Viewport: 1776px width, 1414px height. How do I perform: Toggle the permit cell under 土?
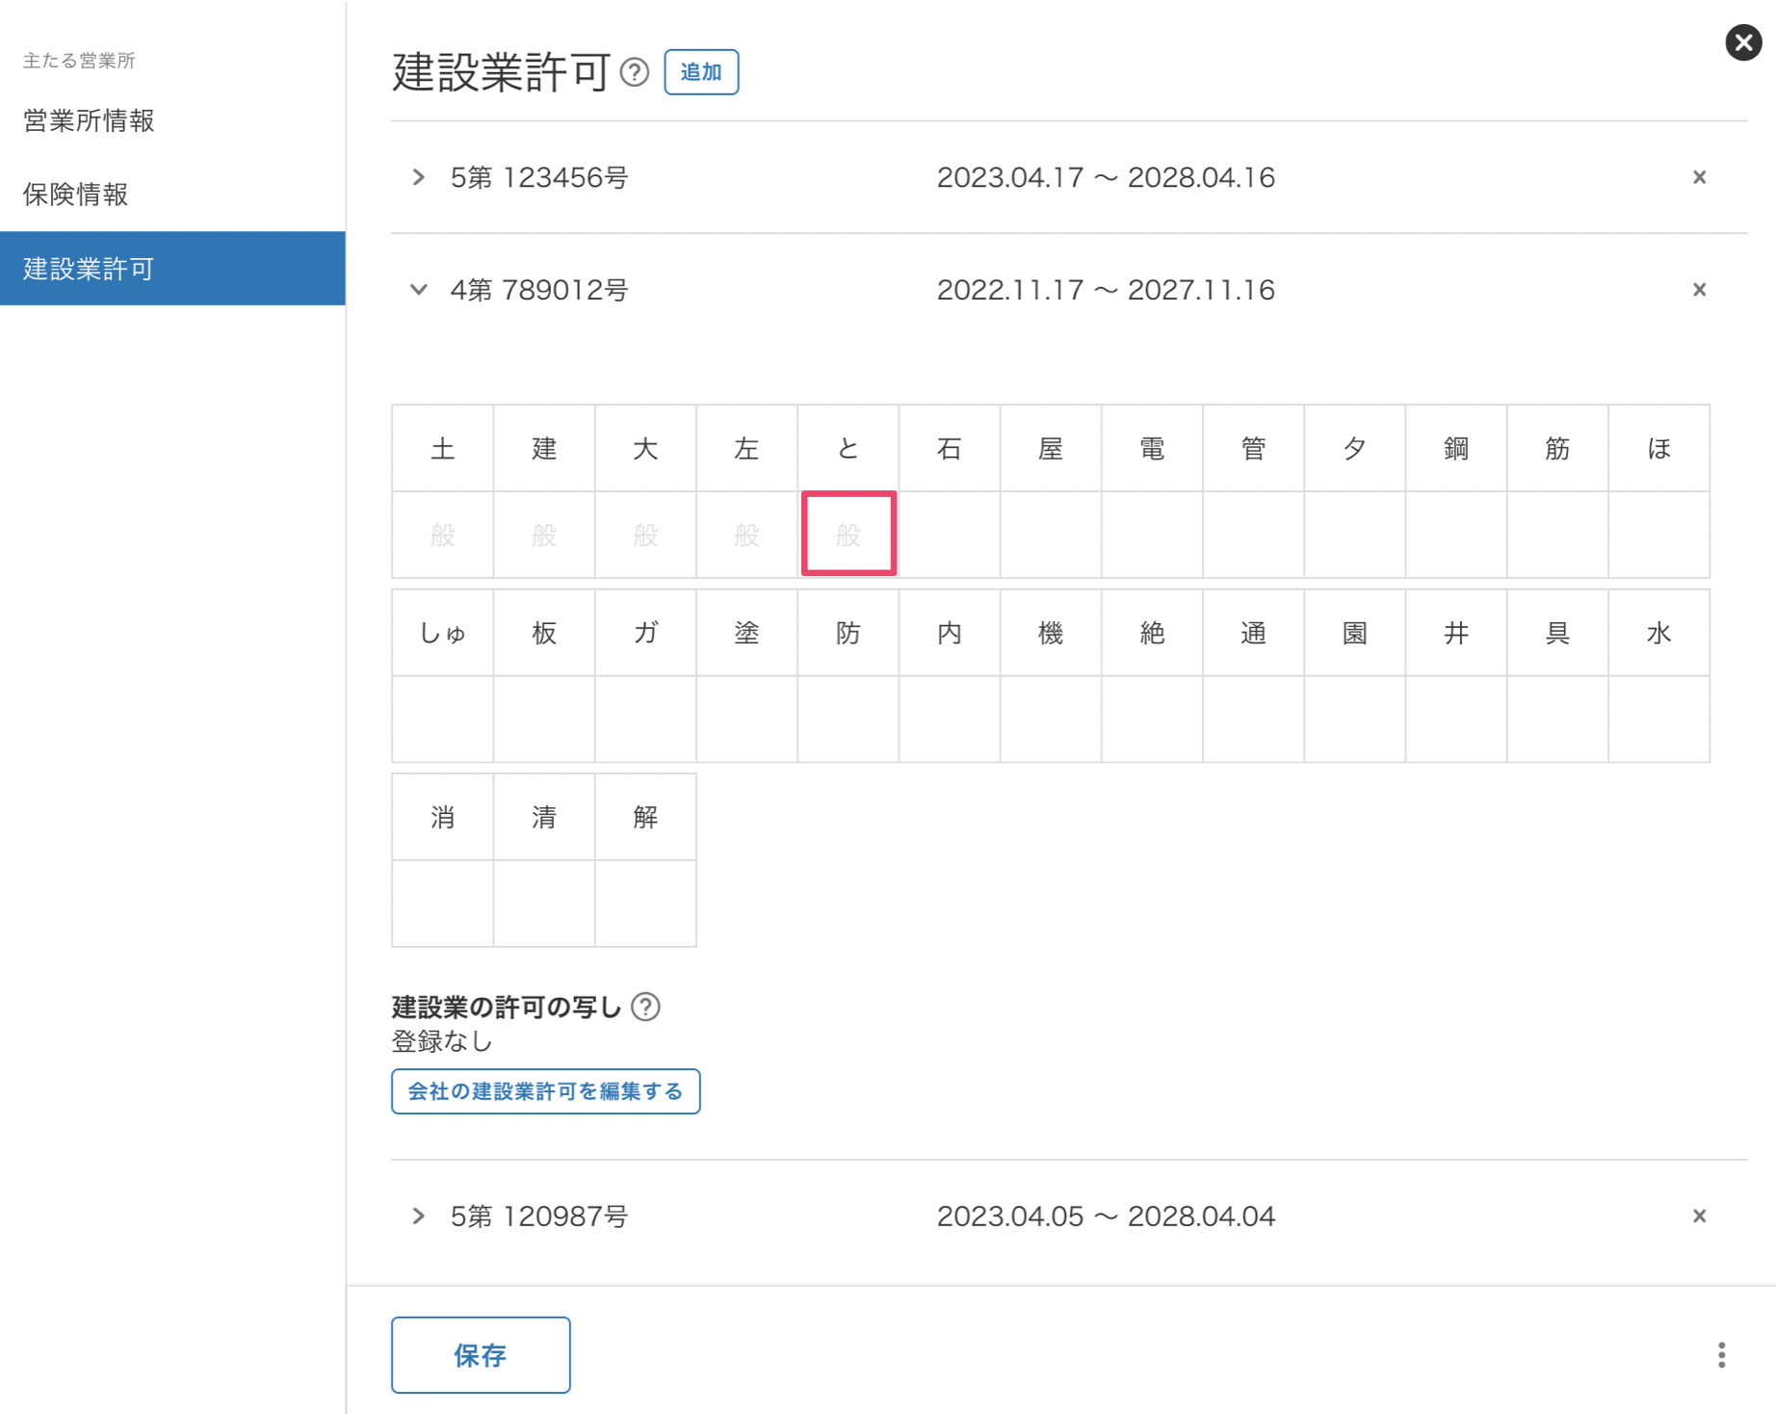pos(443,535)
